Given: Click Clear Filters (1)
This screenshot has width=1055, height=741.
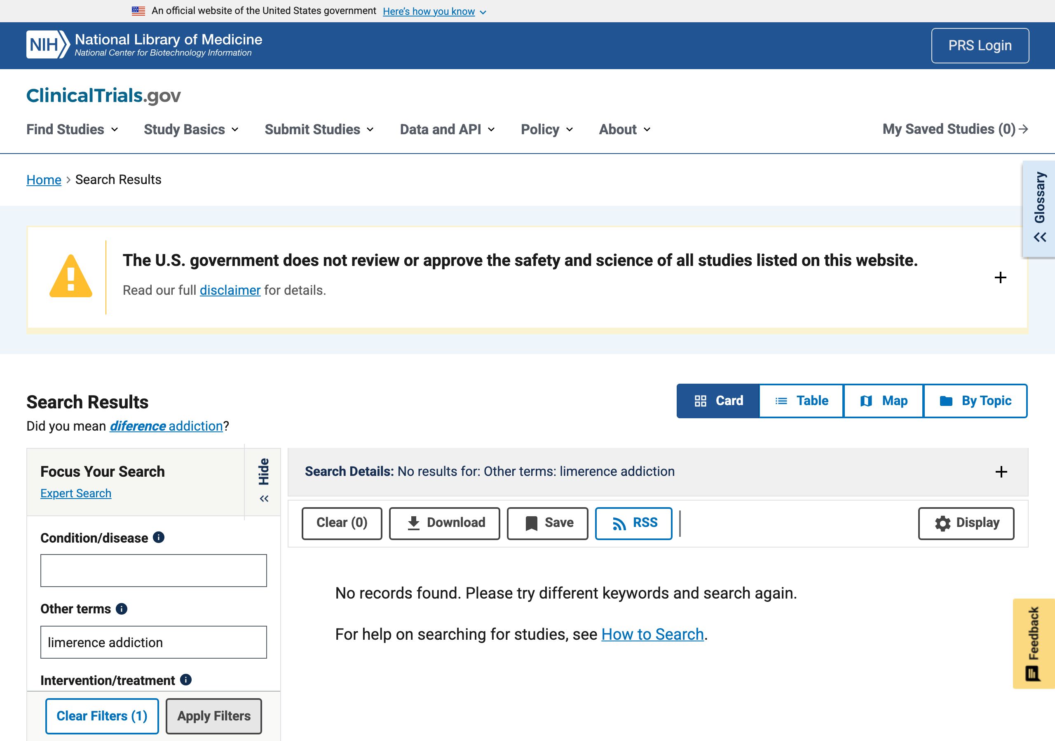Looking at the screenshot, I should tap(102, 716).
